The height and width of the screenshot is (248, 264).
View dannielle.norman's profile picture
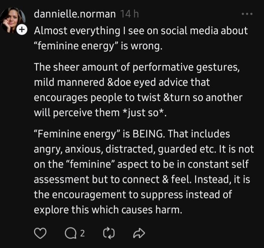coord(12,20)
